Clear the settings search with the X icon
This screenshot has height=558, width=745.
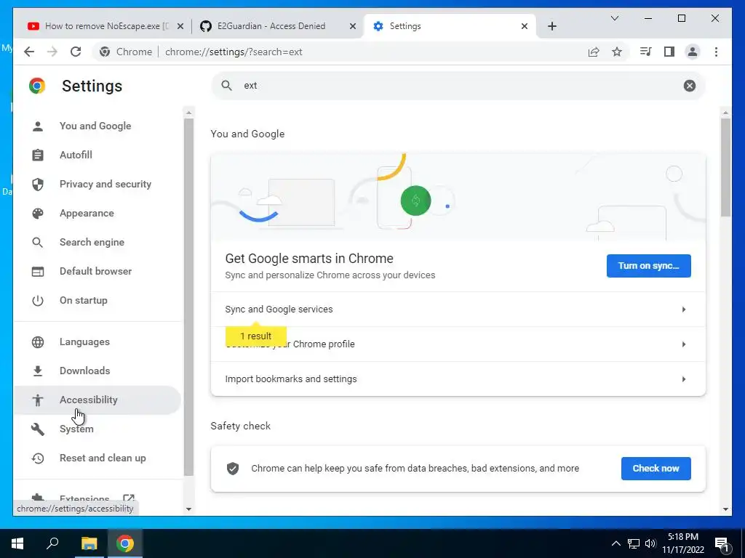[x=690, y=86]
